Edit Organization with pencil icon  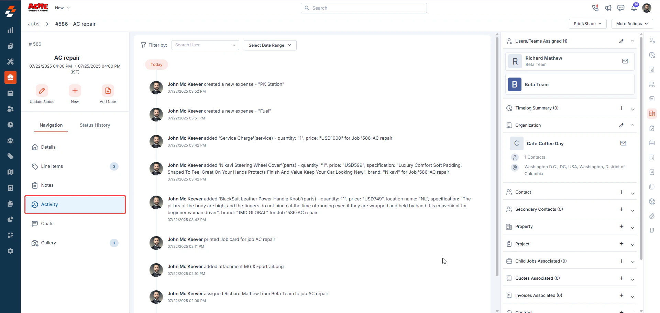[x=621, y=125]
